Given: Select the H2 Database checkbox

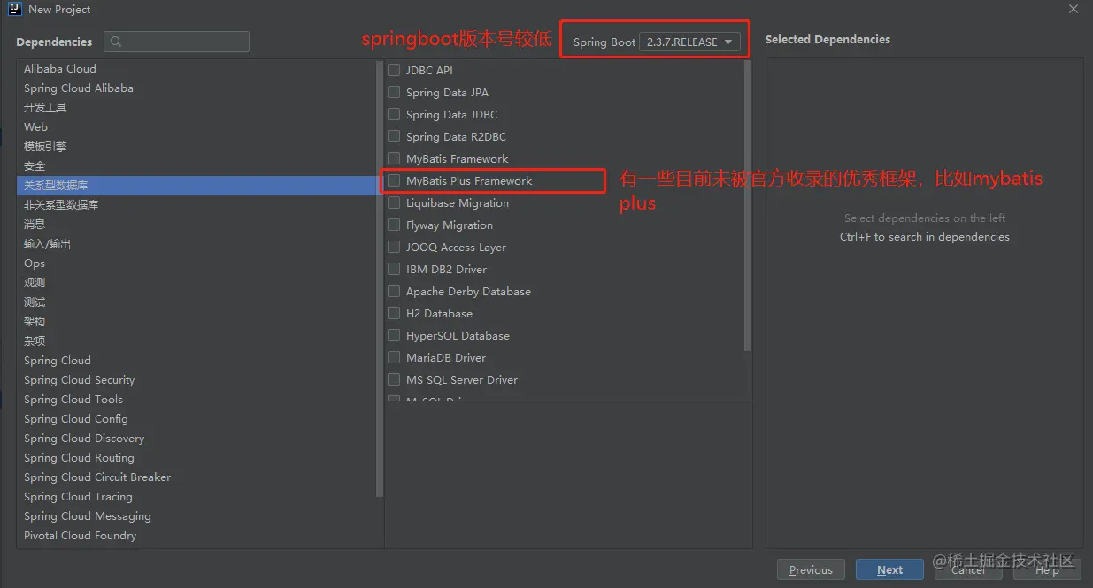Looking at the screenshot, I should (x=394, y=313).
